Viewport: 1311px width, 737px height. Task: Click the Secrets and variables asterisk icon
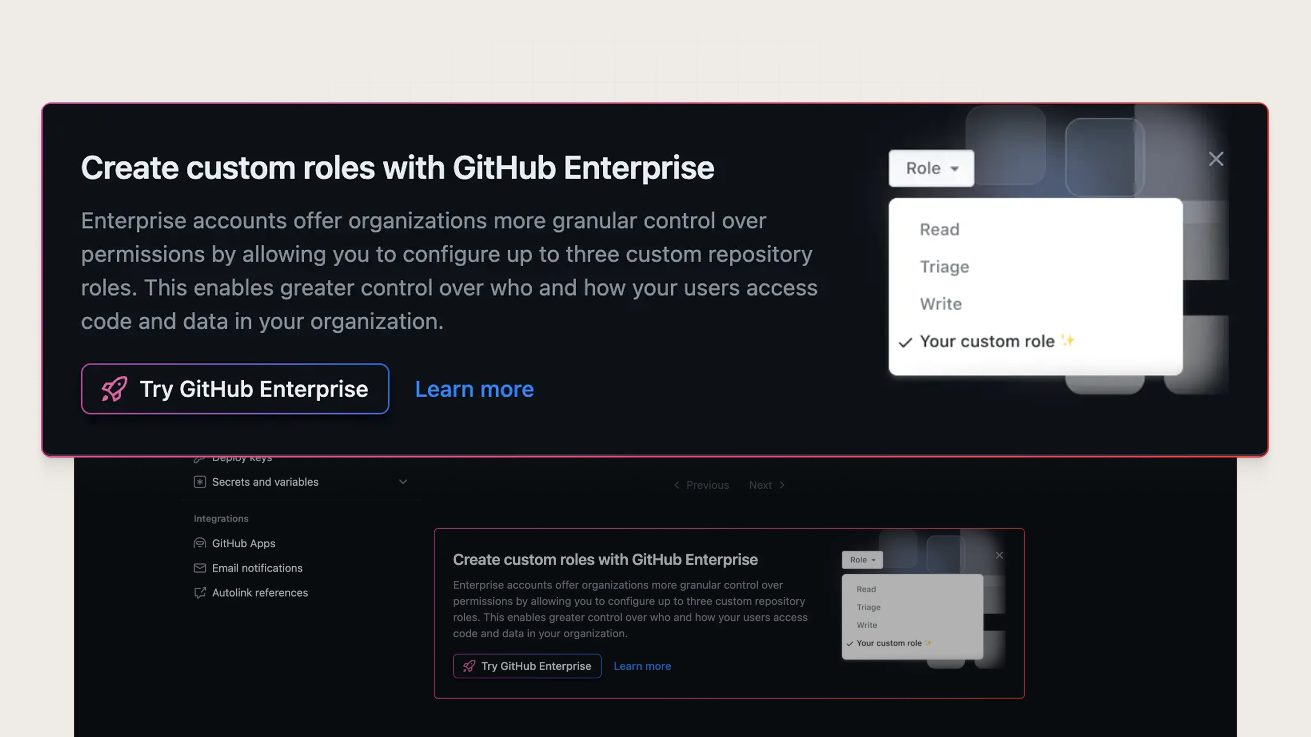pyautogui.click(x=200, y=482)
